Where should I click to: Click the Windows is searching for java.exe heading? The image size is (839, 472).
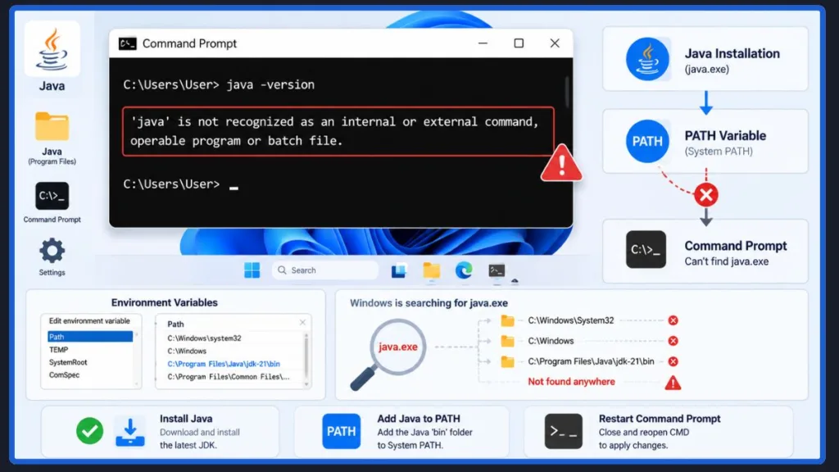pos(429,303)
